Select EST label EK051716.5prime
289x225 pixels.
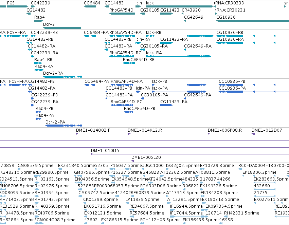(102, 206)
